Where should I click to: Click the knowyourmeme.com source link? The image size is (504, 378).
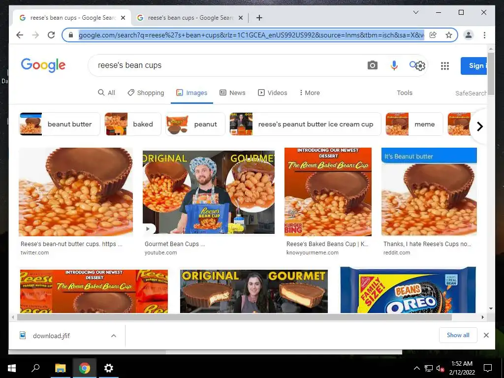(x=313, y=252)
